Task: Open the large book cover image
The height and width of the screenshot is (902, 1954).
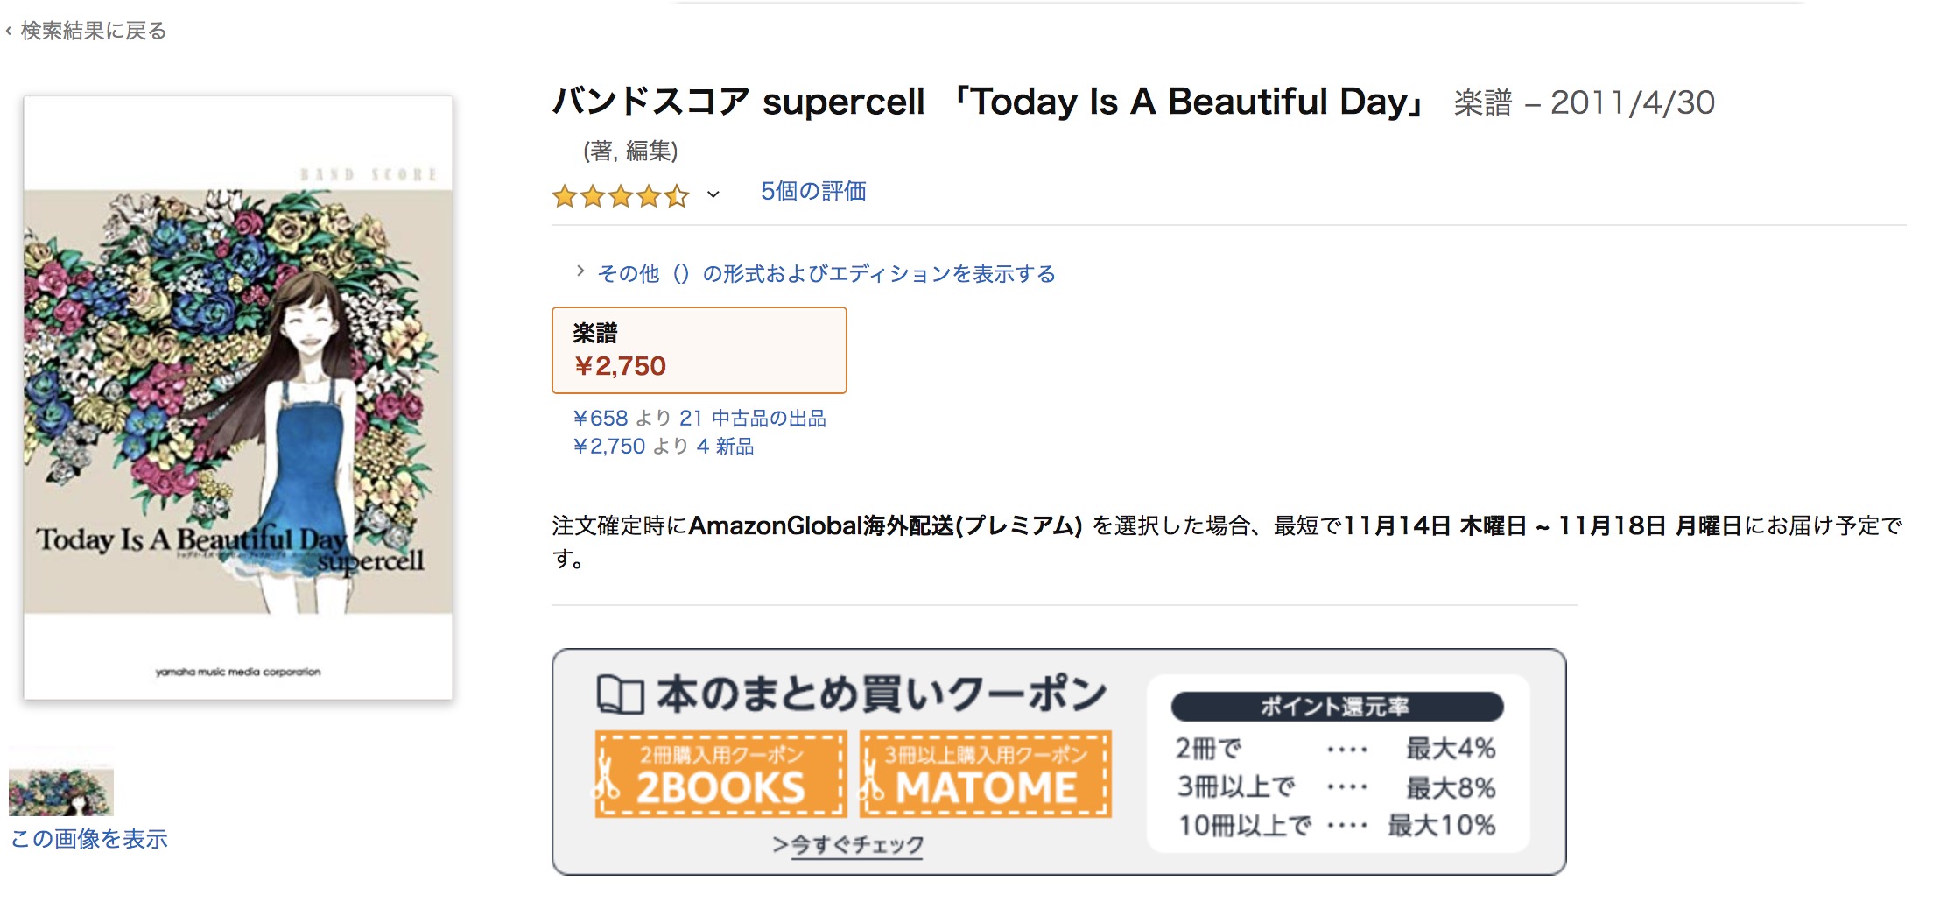Action: click(238, 397)
